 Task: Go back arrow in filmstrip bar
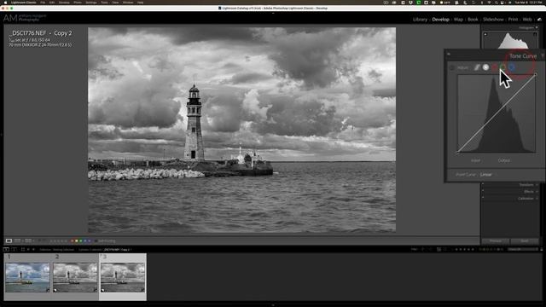coord(28,249)
